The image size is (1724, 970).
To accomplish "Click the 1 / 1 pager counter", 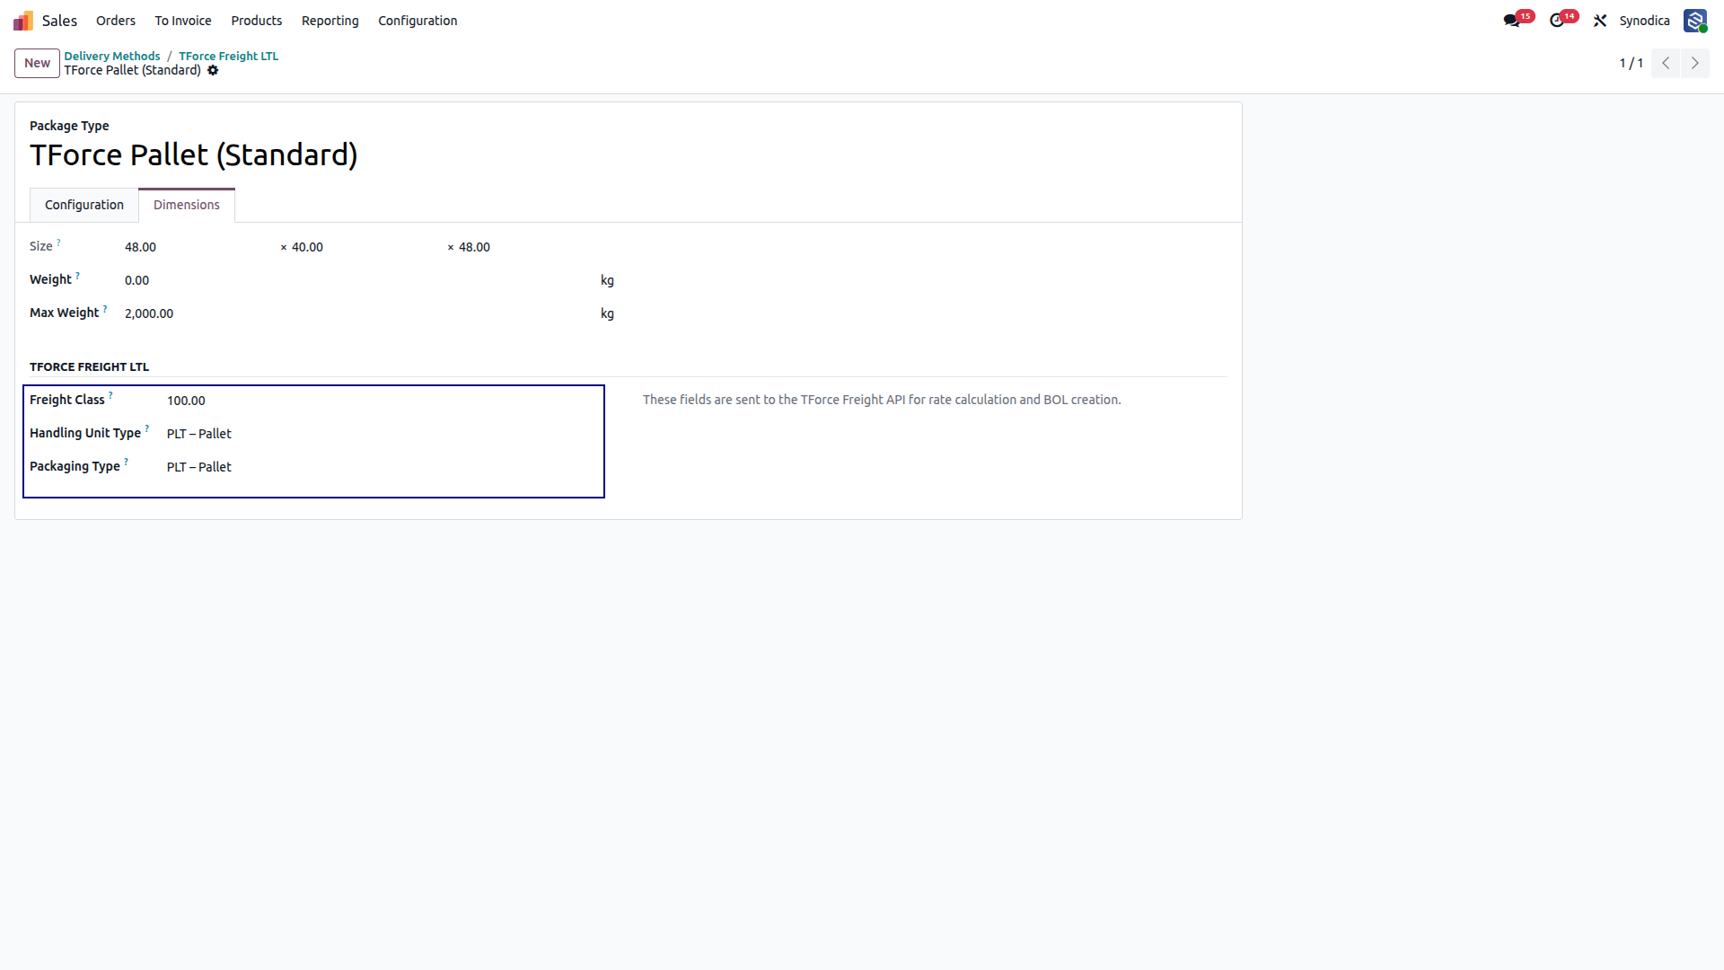I will coord(1631,63).
